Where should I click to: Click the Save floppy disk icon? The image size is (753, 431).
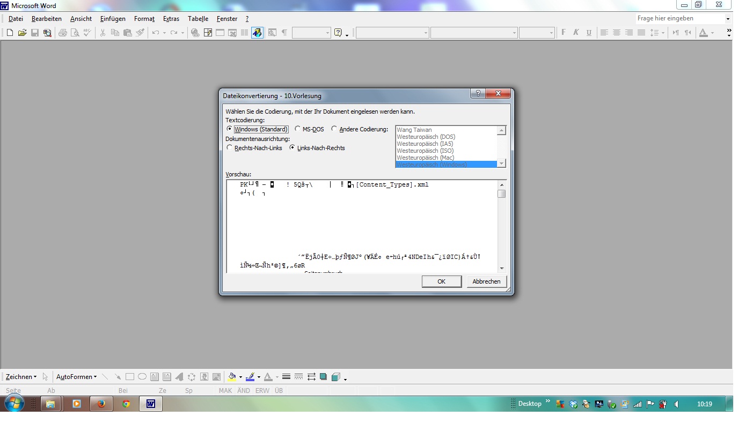(x=35, y=33)
